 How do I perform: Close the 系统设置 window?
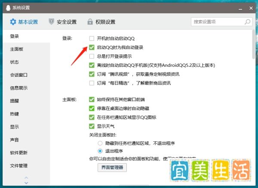click(x=251, y=8)
